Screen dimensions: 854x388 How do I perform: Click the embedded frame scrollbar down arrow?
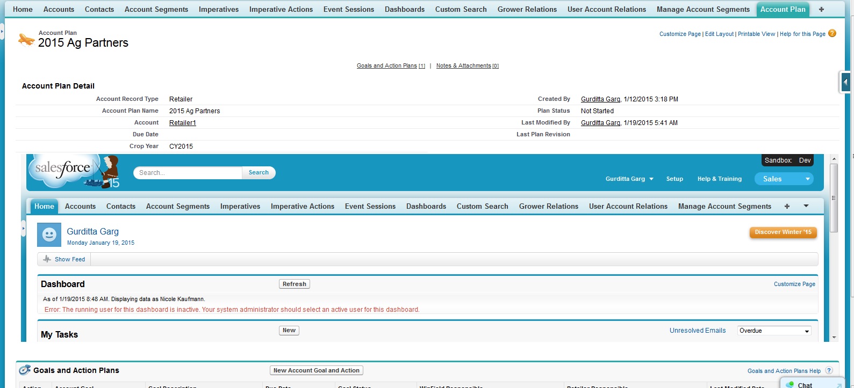coord(834,338)
